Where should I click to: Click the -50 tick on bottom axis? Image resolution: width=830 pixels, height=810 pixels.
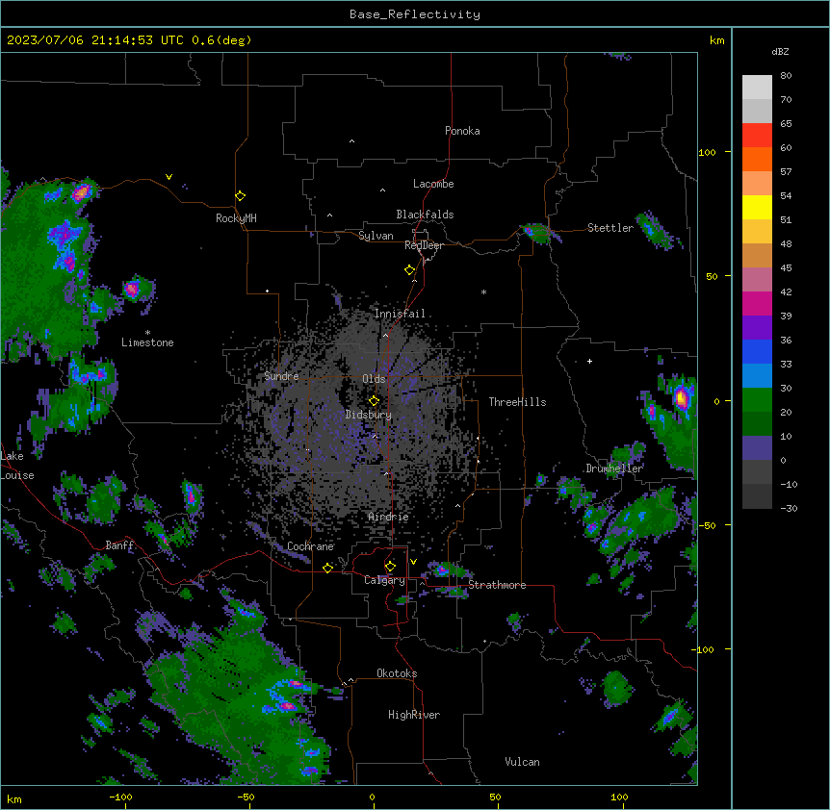pos(246,797)
